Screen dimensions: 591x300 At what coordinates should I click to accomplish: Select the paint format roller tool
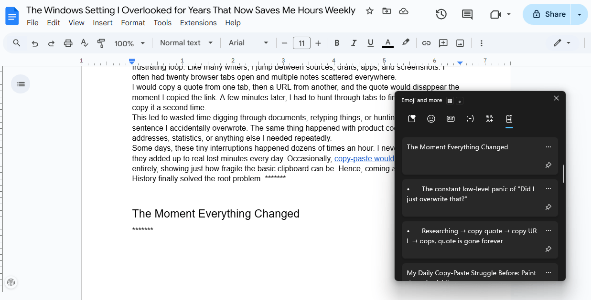click(x=101, y=43)
